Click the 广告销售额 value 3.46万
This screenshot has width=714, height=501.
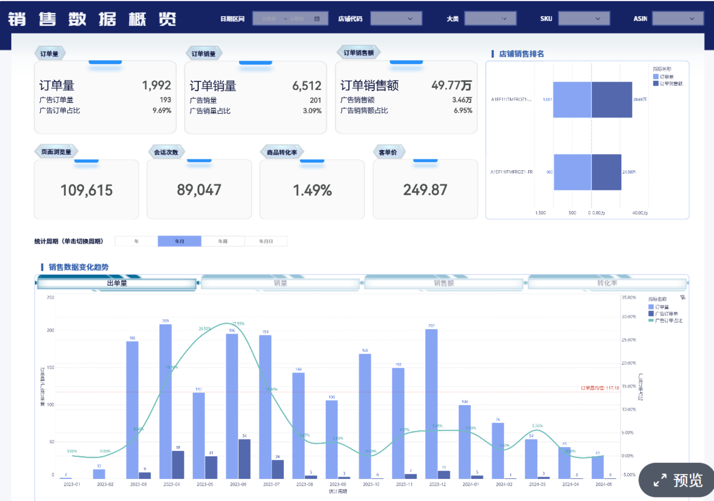pos(462,100)
